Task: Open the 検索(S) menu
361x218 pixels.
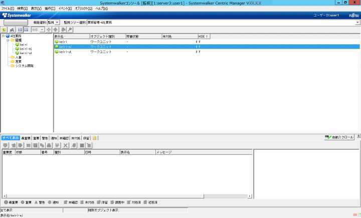Action: click(23, 9)
